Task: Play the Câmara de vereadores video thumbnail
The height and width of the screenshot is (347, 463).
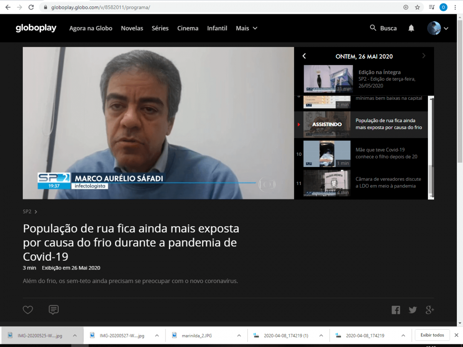Action: [327, 183]
